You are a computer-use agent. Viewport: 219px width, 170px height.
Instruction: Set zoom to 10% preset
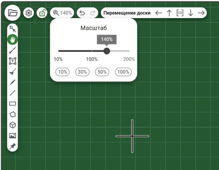(x=62, y=72)
